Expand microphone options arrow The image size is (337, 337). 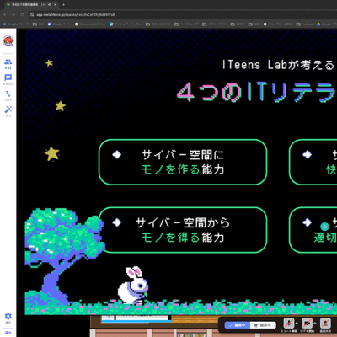point(297,323)
